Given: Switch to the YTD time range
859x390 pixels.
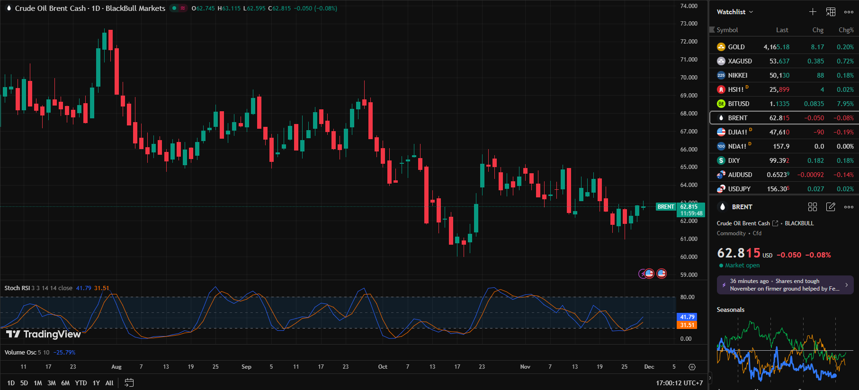Looking at the screenshot, I should coord(81,383).
